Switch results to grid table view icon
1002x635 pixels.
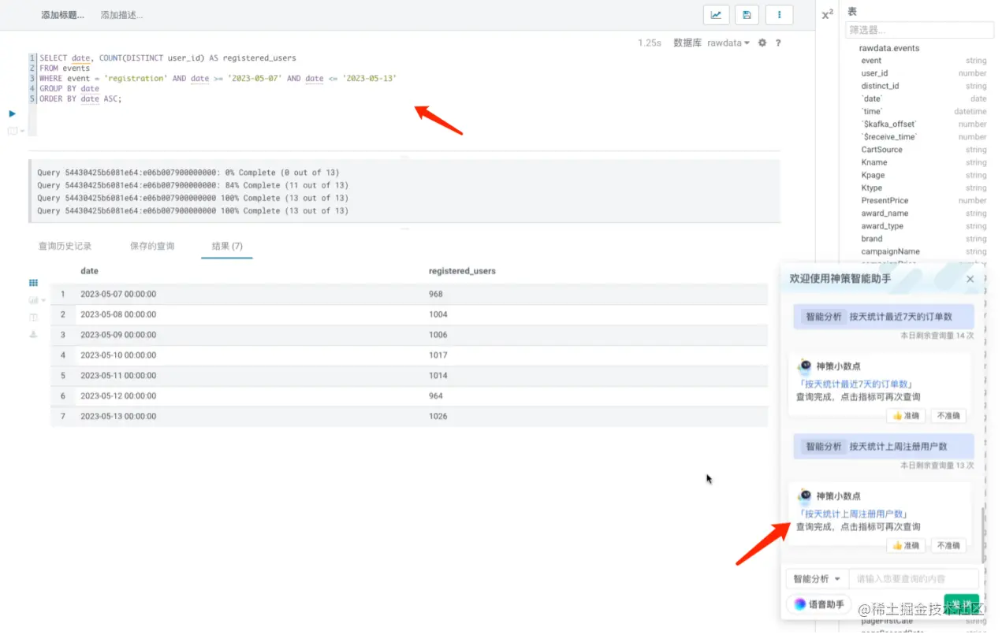pyautogui.click(x=33, y=282)
